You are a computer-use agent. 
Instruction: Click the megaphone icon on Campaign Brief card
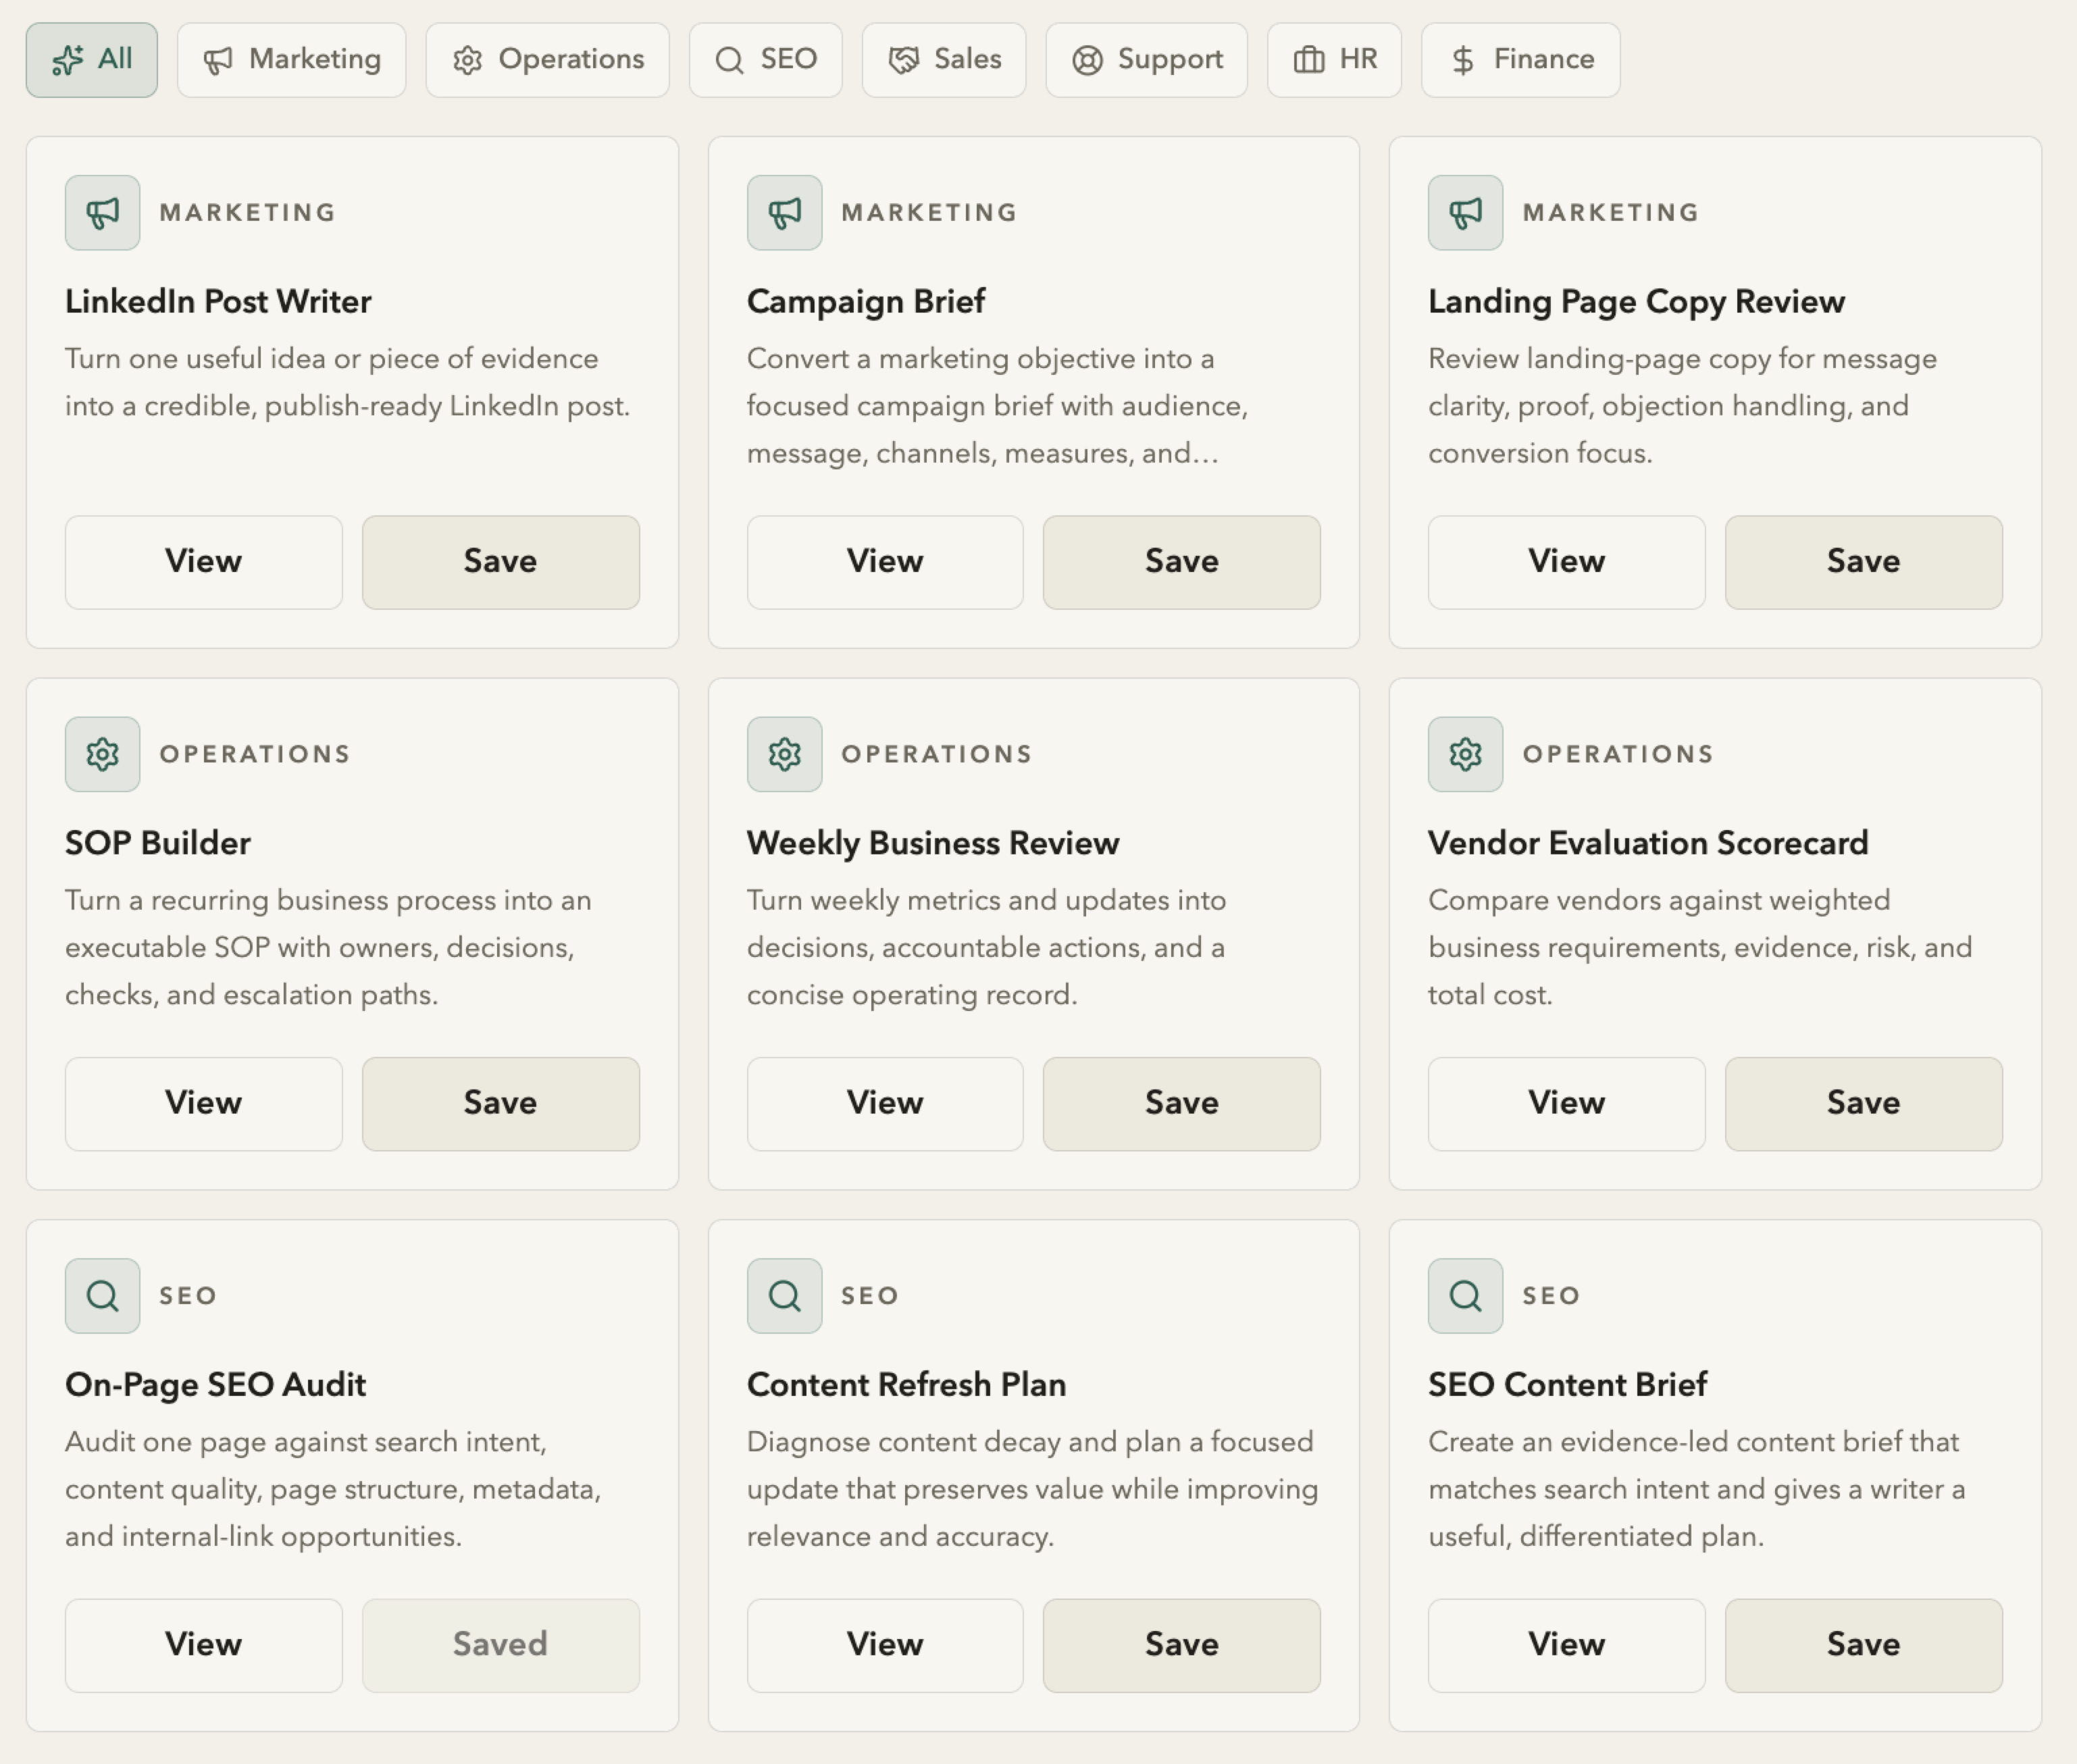[784, 213]
